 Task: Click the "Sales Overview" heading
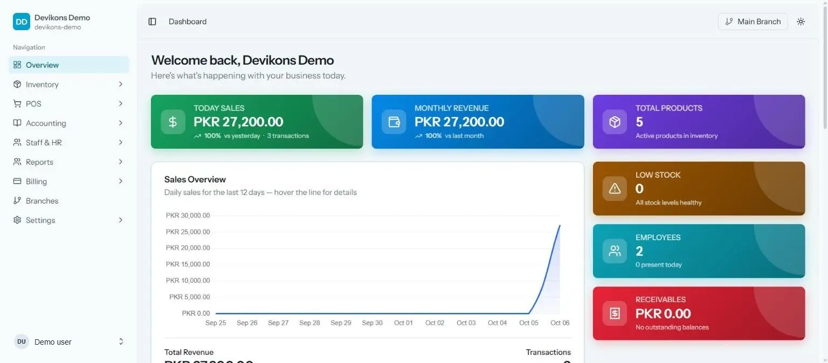(x=195, y=179)
